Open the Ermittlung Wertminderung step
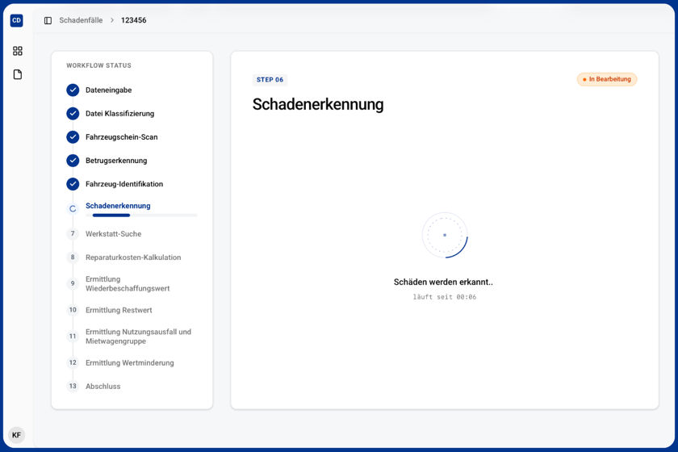The height and width of the screenshot is (452, 678). [130, 363]
